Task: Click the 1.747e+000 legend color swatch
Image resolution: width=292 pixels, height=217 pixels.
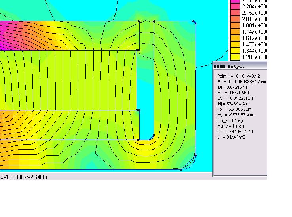Action: (235, 32)
